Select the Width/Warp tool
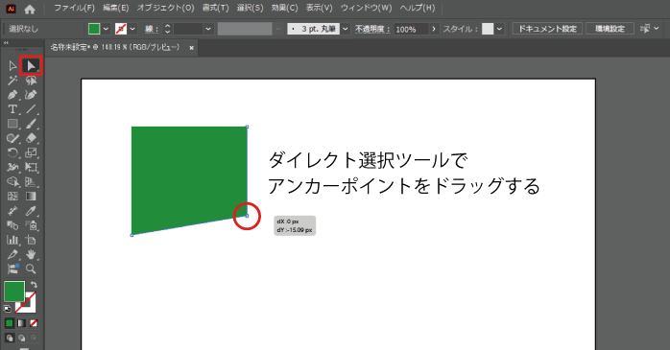This screenshot has width=670, height=350. pos(12,167)
